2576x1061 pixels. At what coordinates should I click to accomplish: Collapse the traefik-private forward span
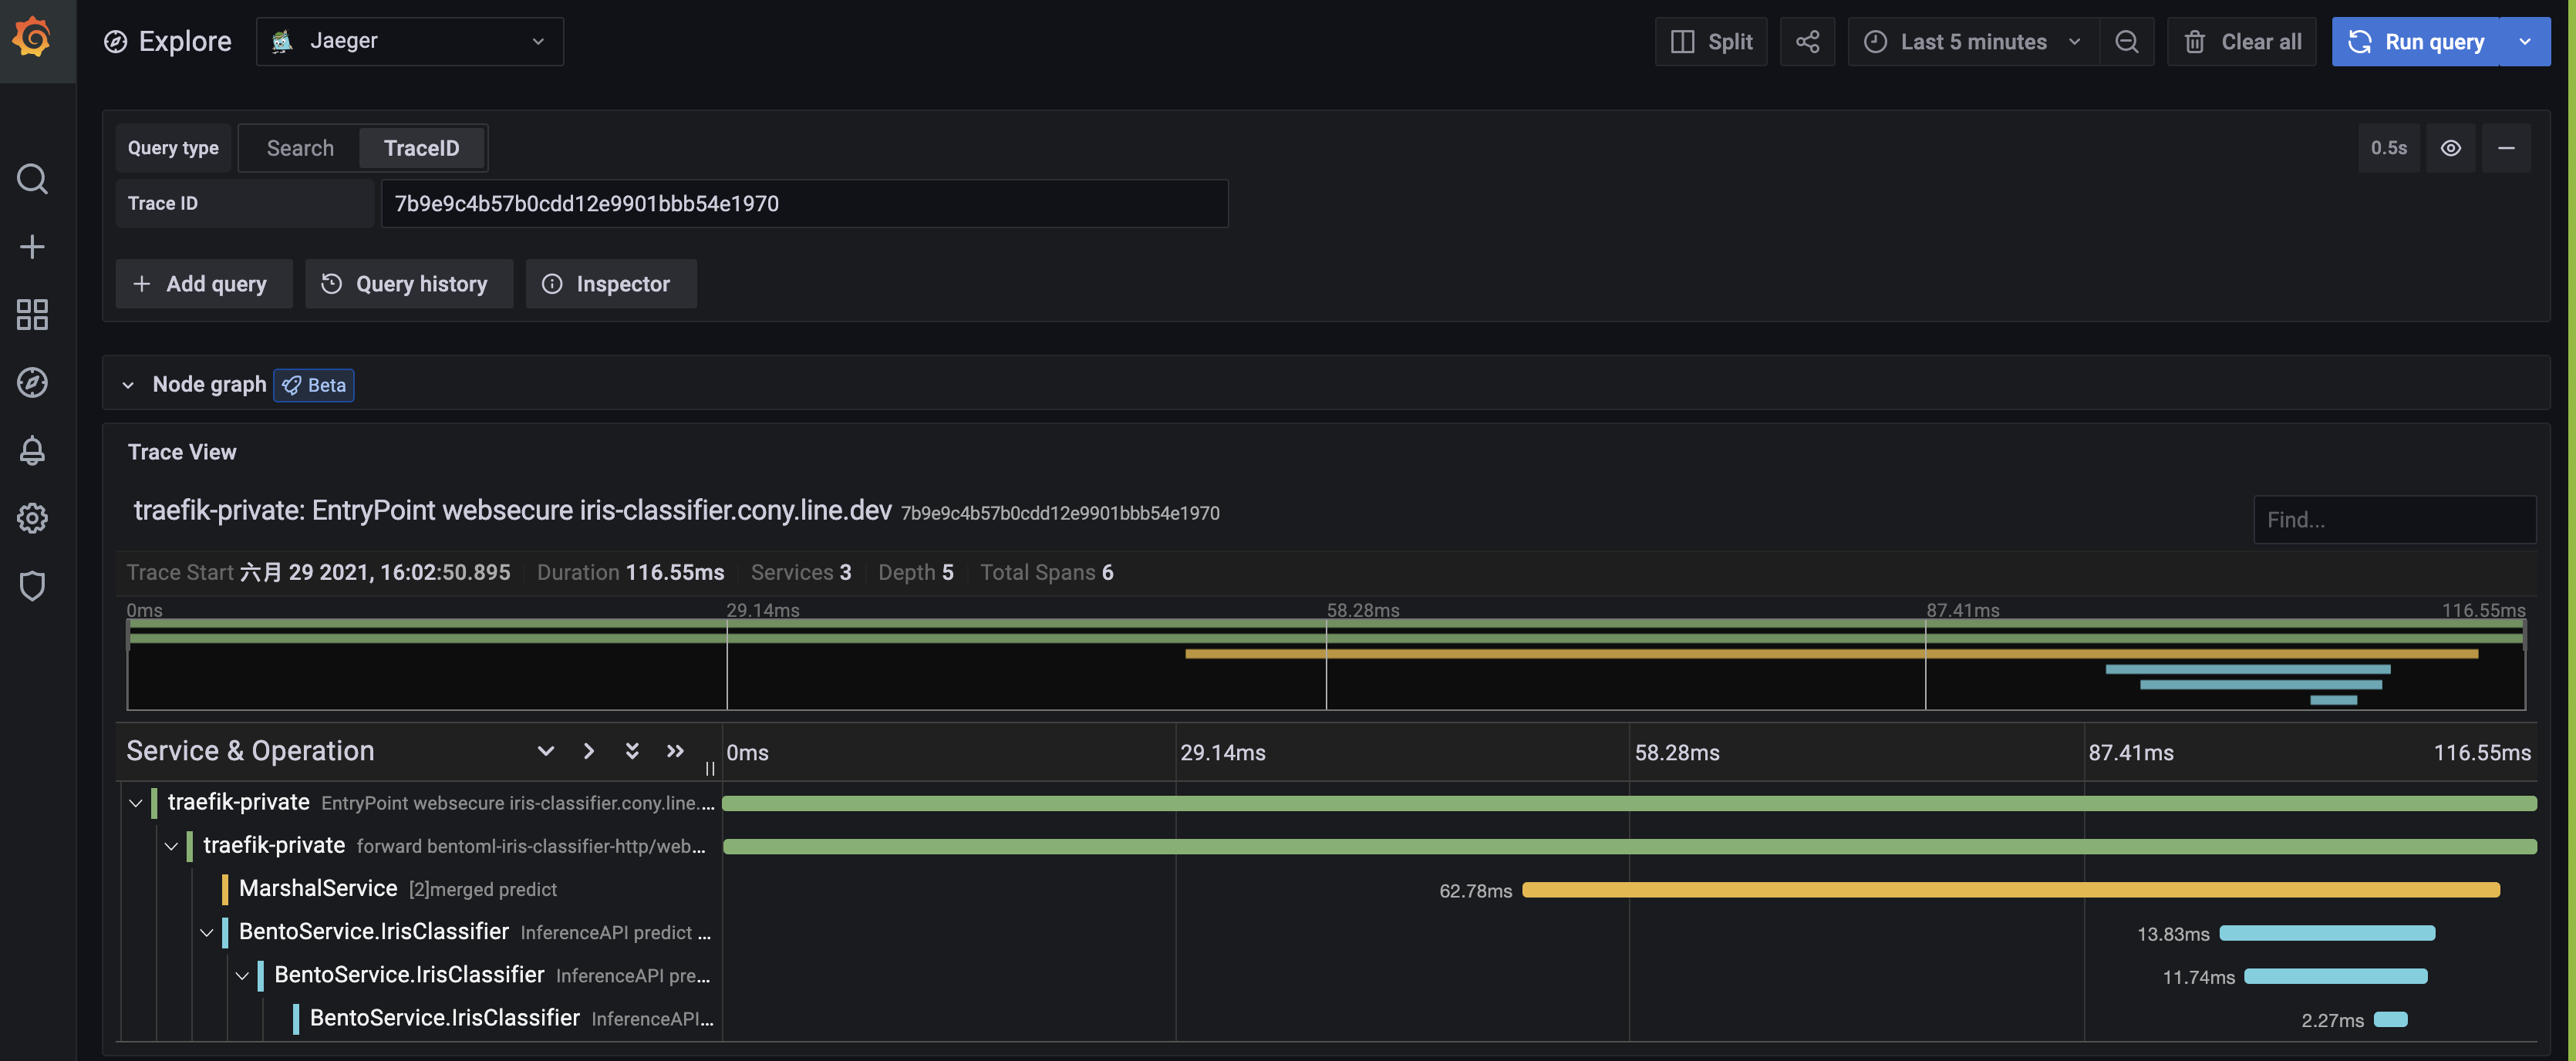tap(171, 846)
